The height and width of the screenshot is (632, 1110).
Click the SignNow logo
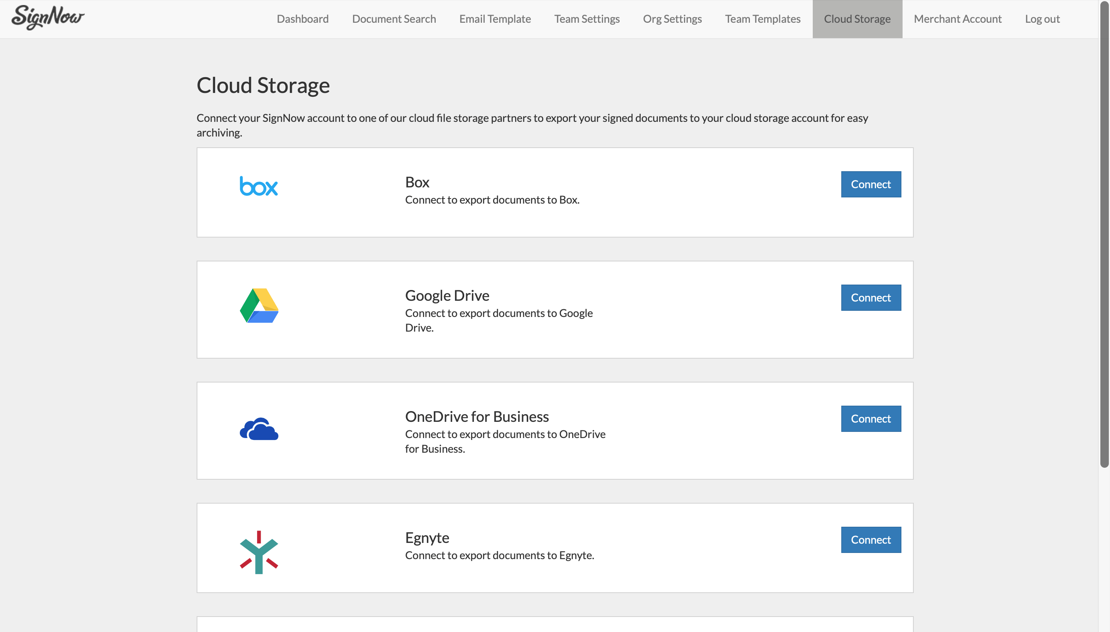48,17
